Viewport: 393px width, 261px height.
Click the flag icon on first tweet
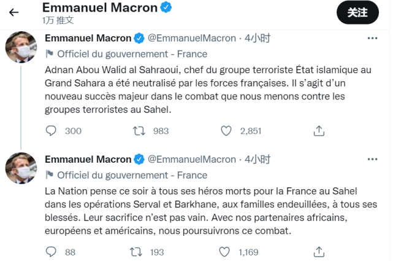[x=50, y=53]
